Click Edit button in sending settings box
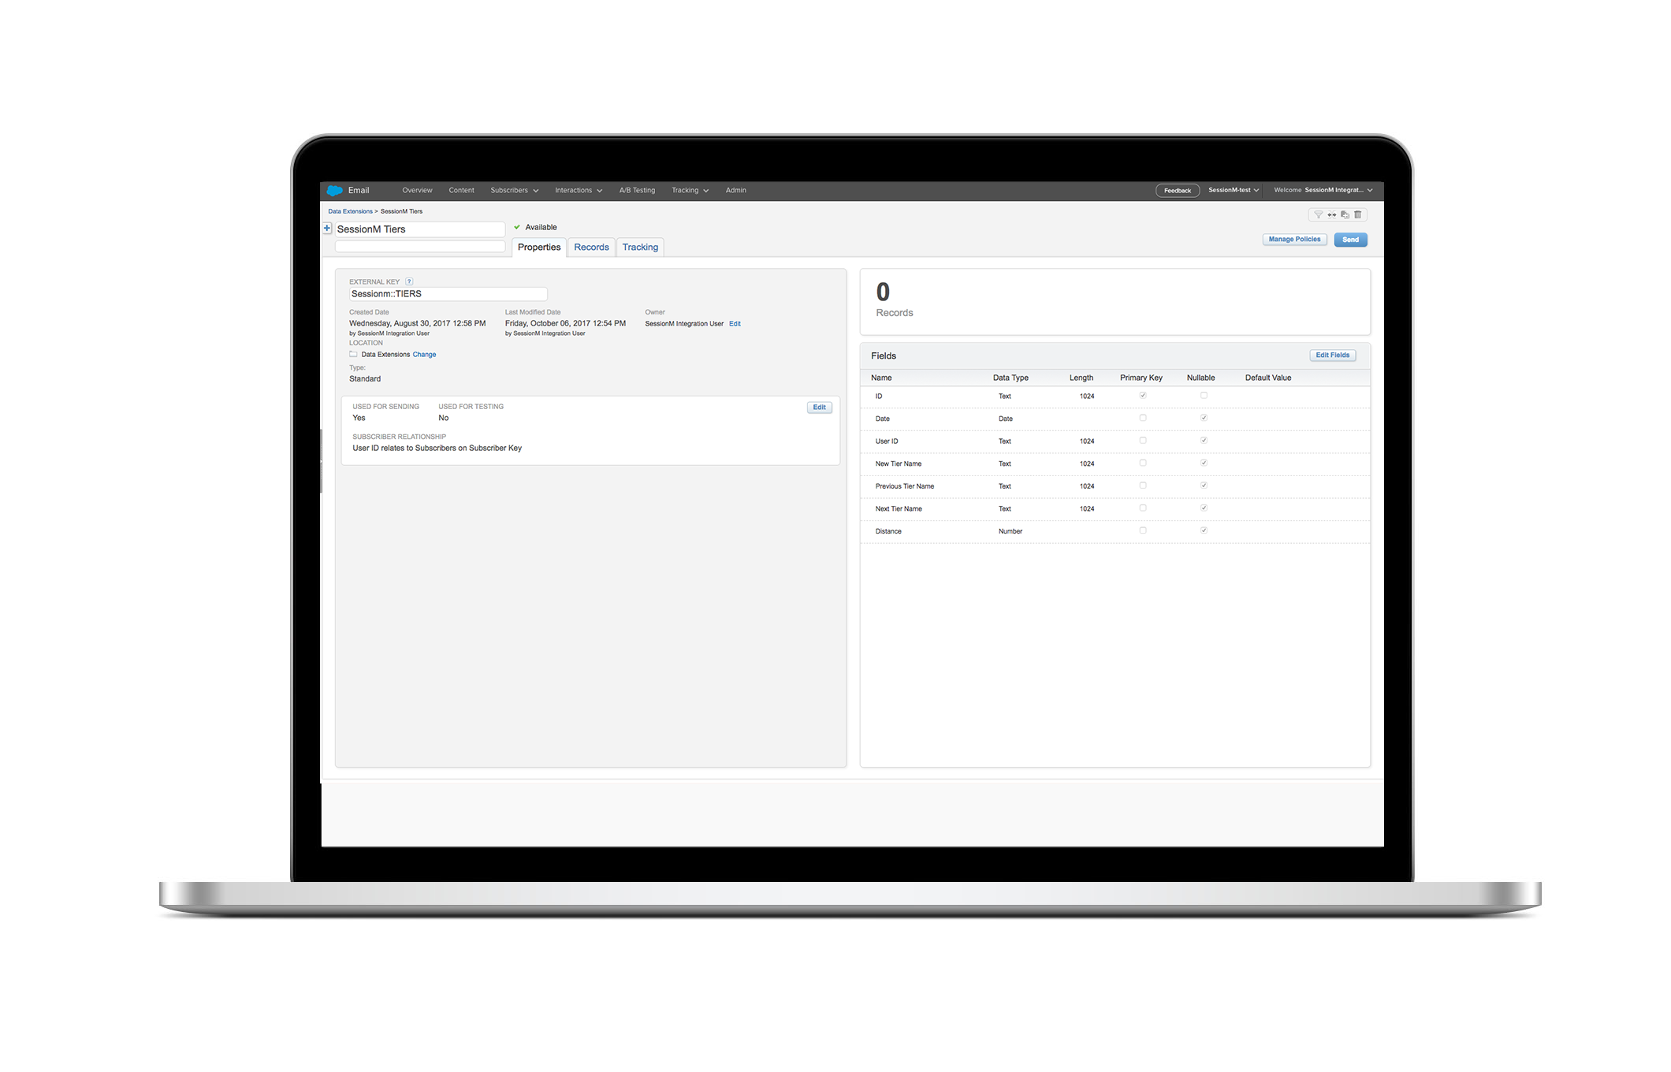Screen dimensions: 1671x1072 click(x=819, y=408)
